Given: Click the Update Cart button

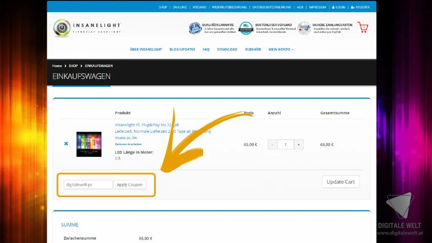Looking at the screenshot, I should (340, 182).
